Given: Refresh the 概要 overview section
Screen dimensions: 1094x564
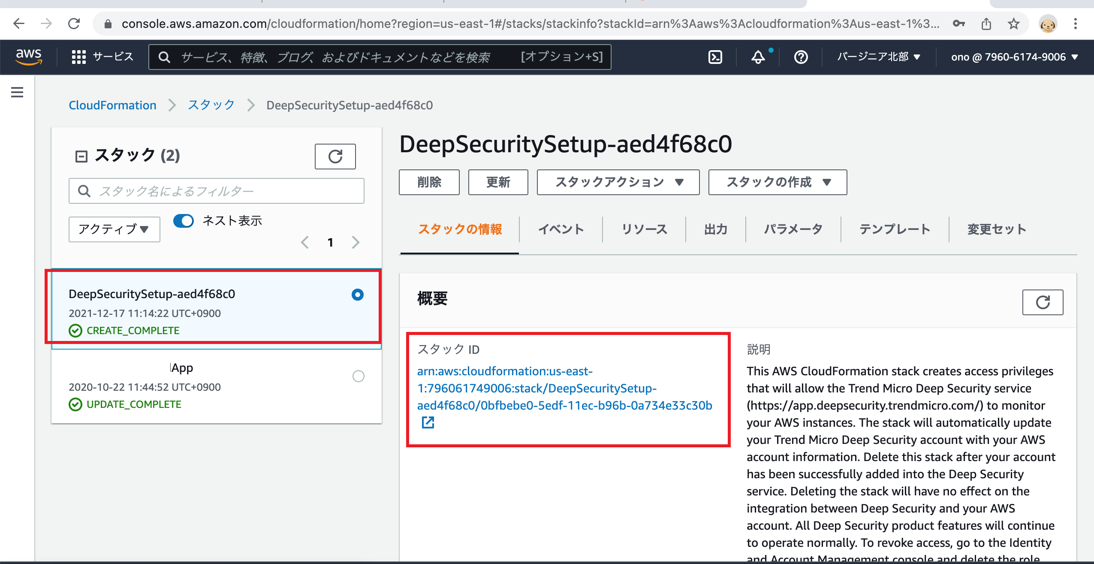Looking at the screenshot, I should tap(1043, 302).
